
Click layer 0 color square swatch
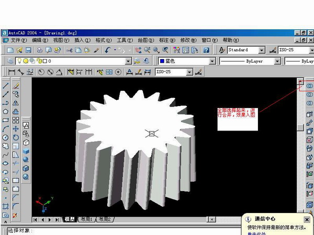(45, 61)
